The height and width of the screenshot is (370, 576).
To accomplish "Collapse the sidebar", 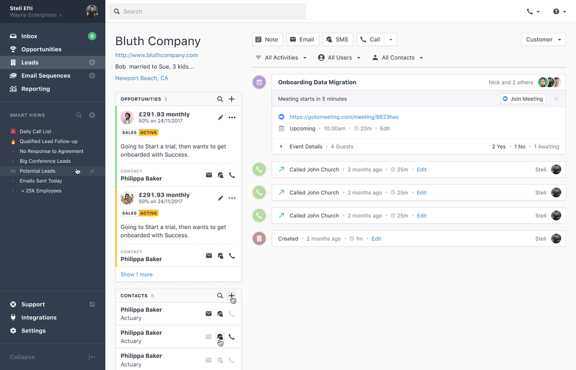I will (52, 357).
